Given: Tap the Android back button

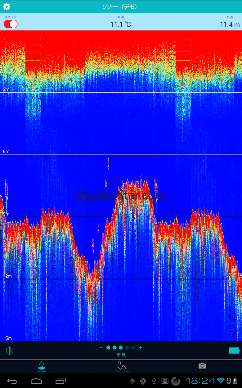Looking at the screenshot, I should 12,381.
